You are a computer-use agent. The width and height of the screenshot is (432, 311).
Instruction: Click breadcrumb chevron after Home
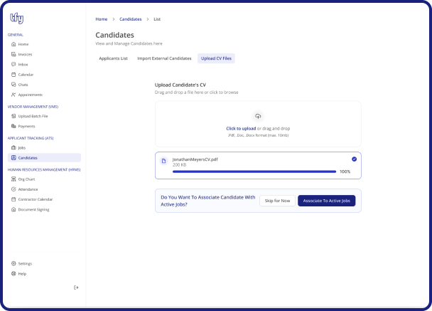(113, 19)
